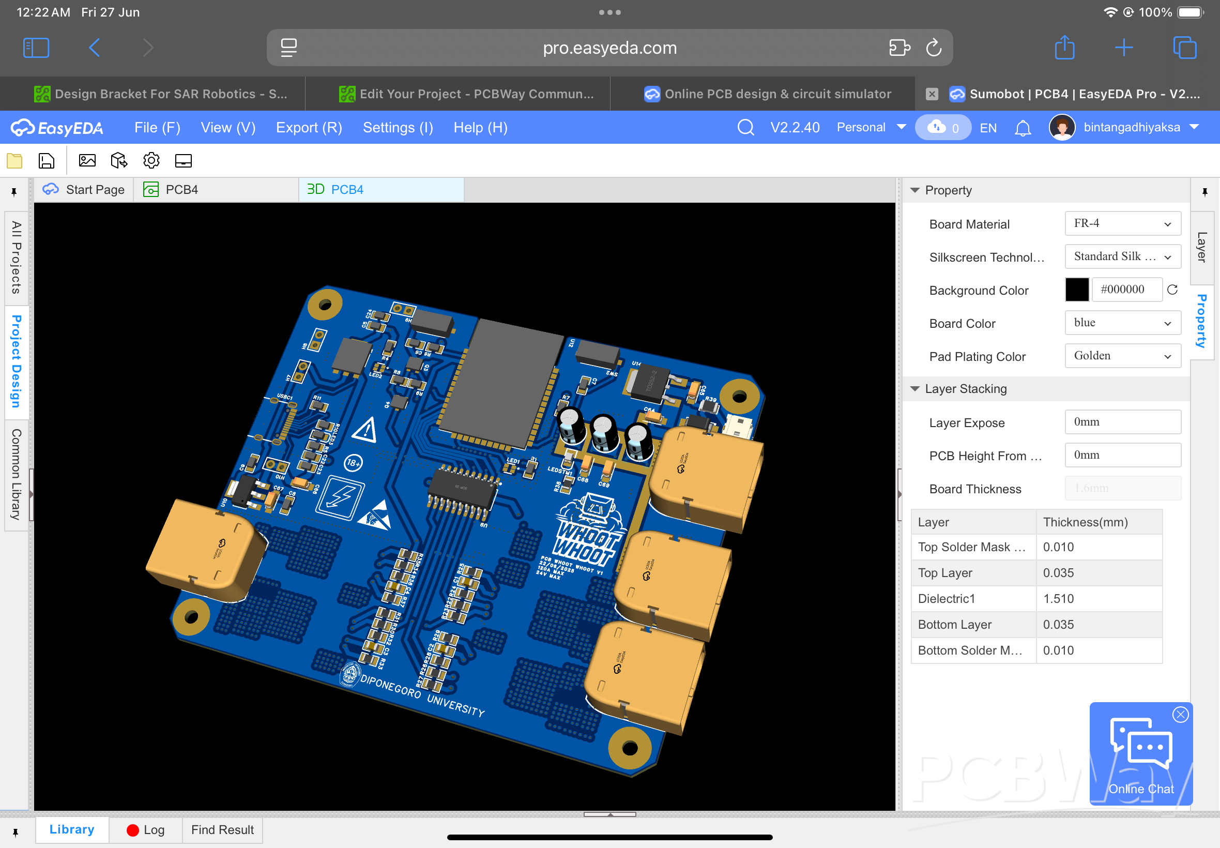The image size is (1220, 848).
Task: Go back in Safari
Action: [x=95, y=48]
